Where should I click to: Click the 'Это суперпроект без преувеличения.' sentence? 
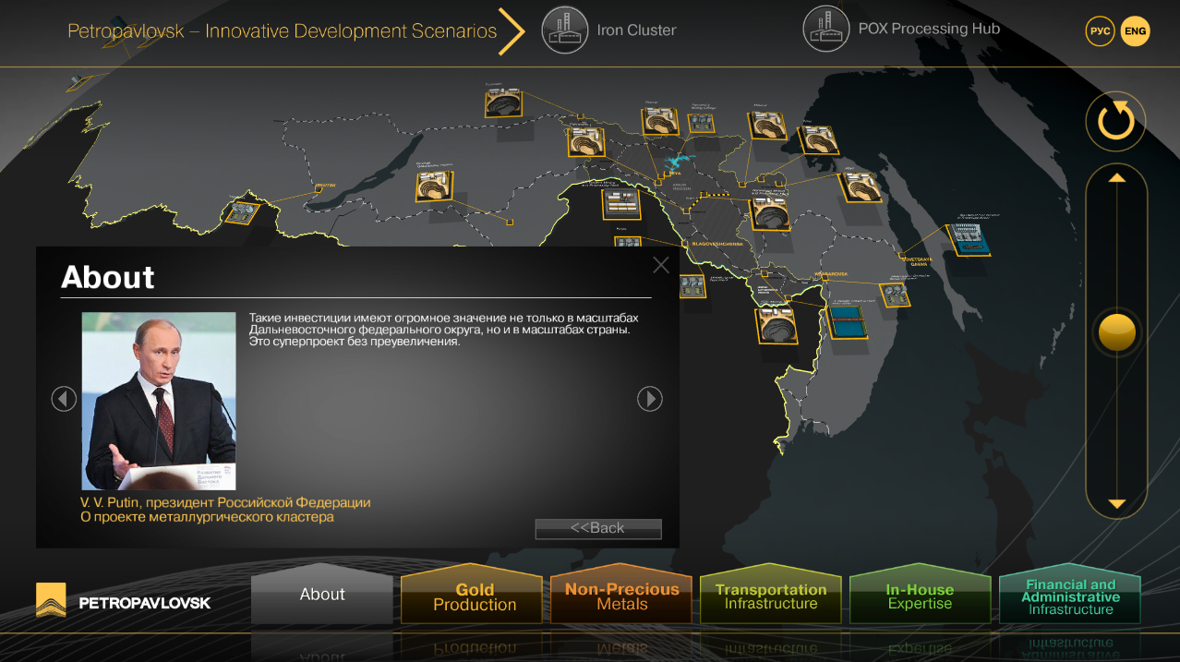(x=355, y=342)
